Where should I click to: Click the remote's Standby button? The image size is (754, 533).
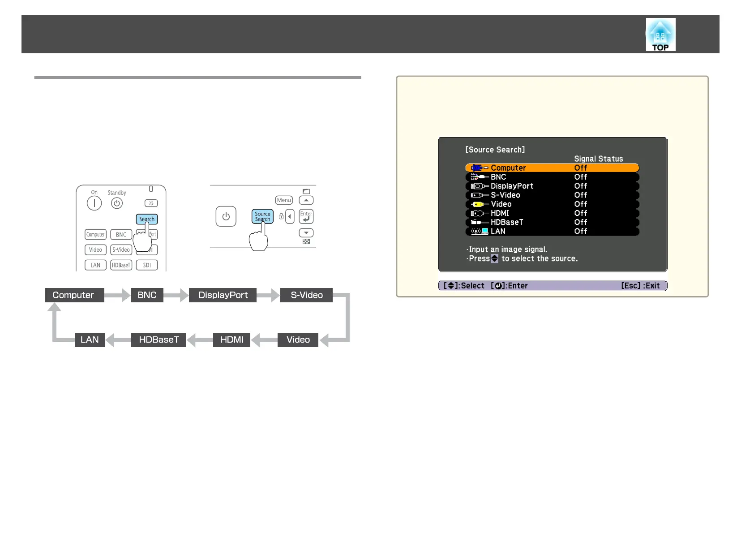pyautogui.click(x=117, y=203)
